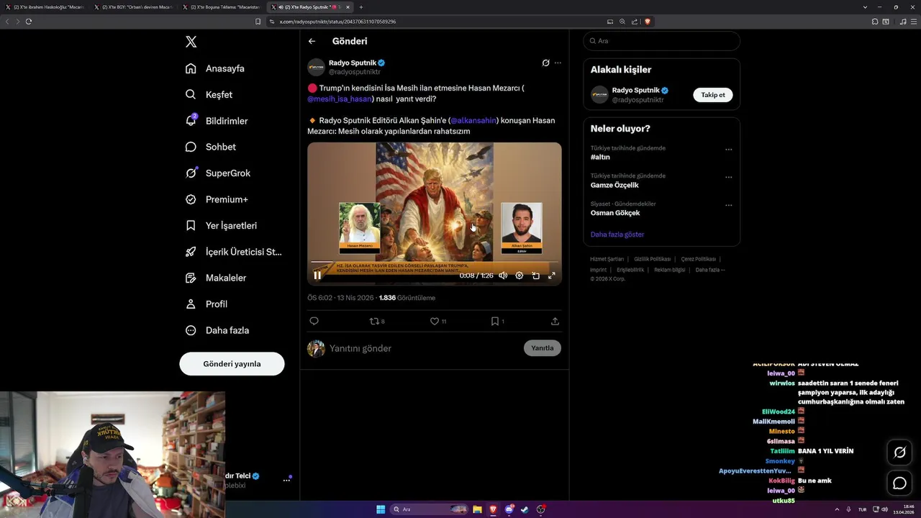The height and width of the screenshot is (518, 921).
Task: Go back with the arrow next to Gönderi
Action: (x=312, y=41)
